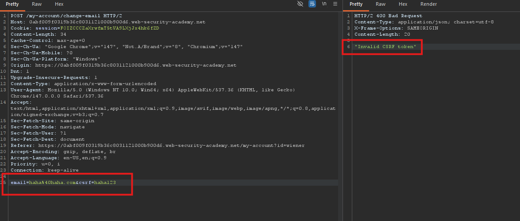520x221 pixels.
Task: Switch to the response Raw tab
Action: 381,4
